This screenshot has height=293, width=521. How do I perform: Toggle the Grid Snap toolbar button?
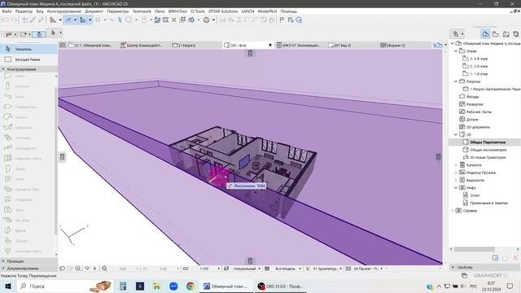[x=98, y=20]
